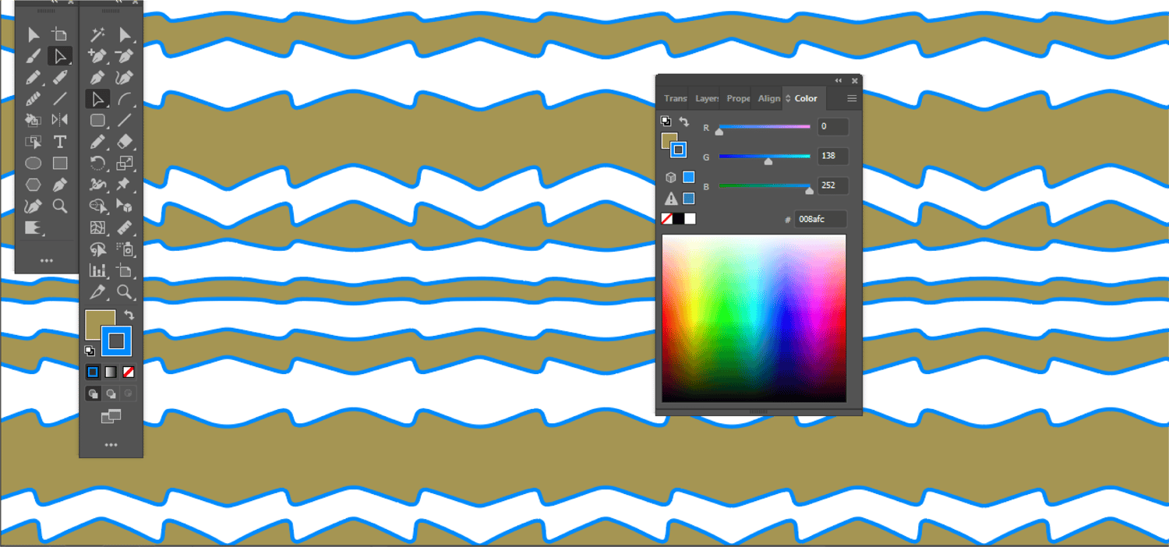Select the Mesh tool
This screenshot has width=1169, height=547.
pyautogui.click(x=97, y=228)
